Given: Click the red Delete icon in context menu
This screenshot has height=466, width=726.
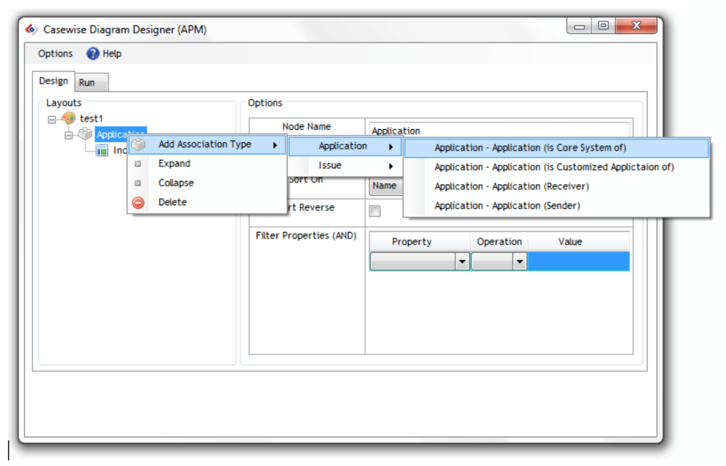Looking at the screenshot, I should tap(138, 203).
